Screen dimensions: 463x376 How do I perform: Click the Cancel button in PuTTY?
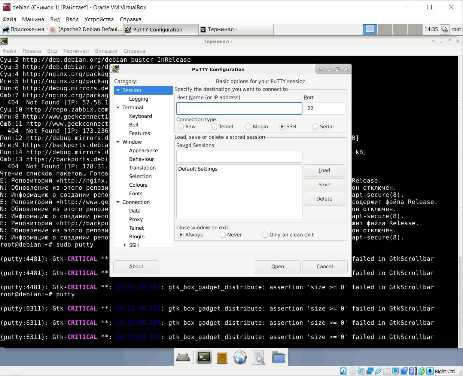click(x=325, y=266)
